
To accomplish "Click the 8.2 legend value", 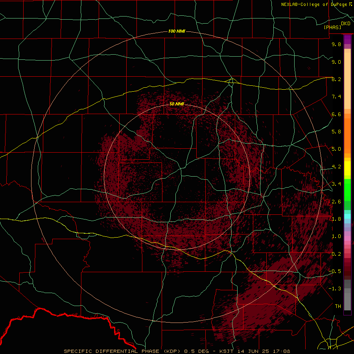I will [336, 79].
